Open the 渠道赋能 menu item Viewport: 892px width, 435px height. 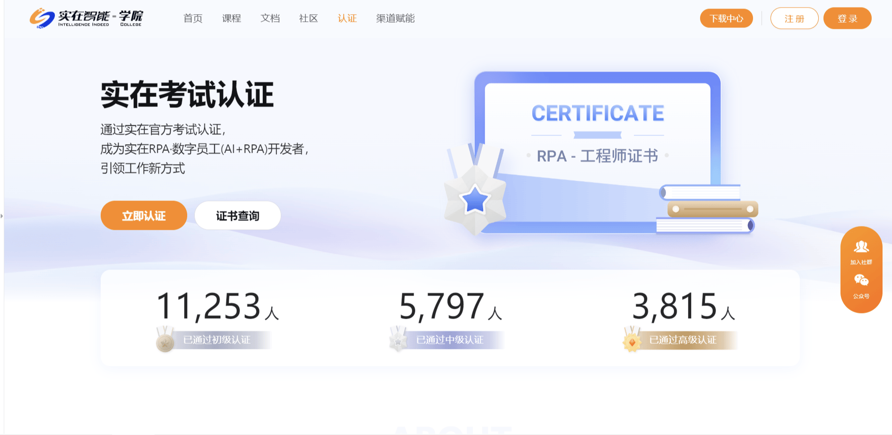tap(395, 18)
